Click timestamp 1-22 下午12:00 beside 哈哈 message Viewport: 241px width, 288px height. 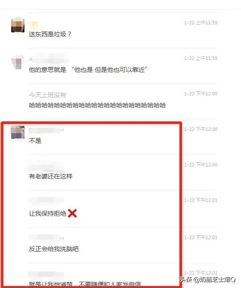[201, 94]
